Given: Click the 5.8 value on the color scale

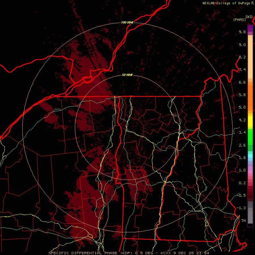Looking at the screenshot, I should pyautogui.click(x=242, y=95).
